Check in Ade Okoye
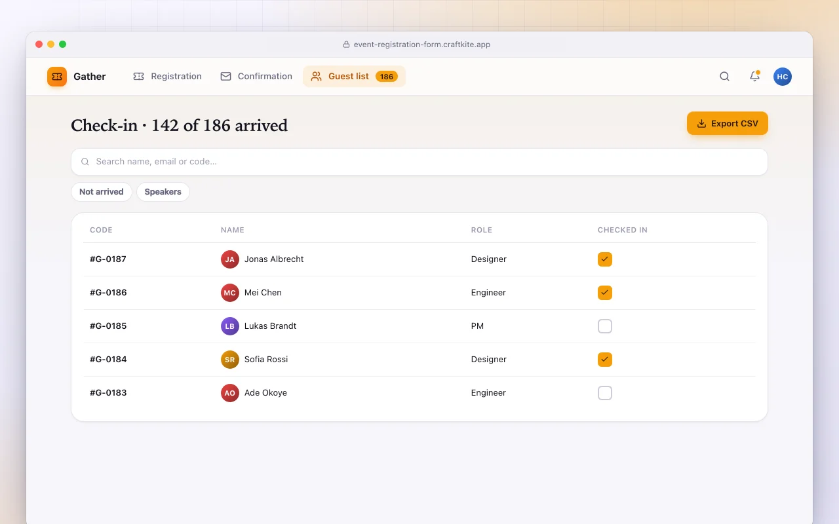Screen dimensions: 839x524 605,393
